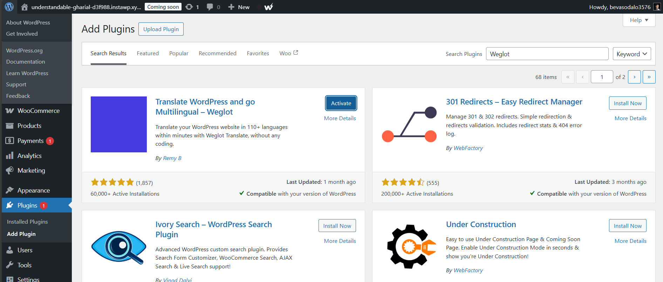Open Ivory Search plugin title link

(x=214, y=230)
